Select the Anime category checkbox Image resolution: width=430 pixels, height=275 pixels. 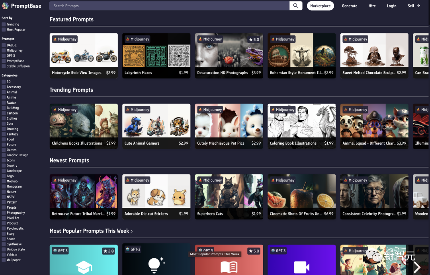point(4,97)
